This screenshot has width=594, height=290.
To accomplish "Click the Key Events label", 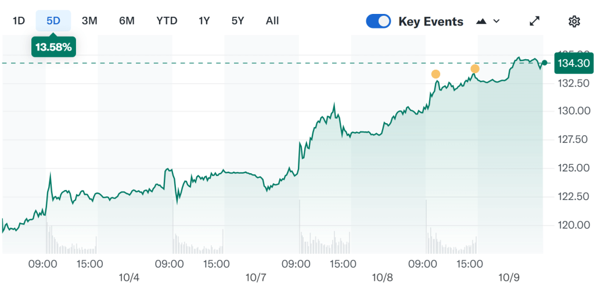I will (x=431, y=22).
